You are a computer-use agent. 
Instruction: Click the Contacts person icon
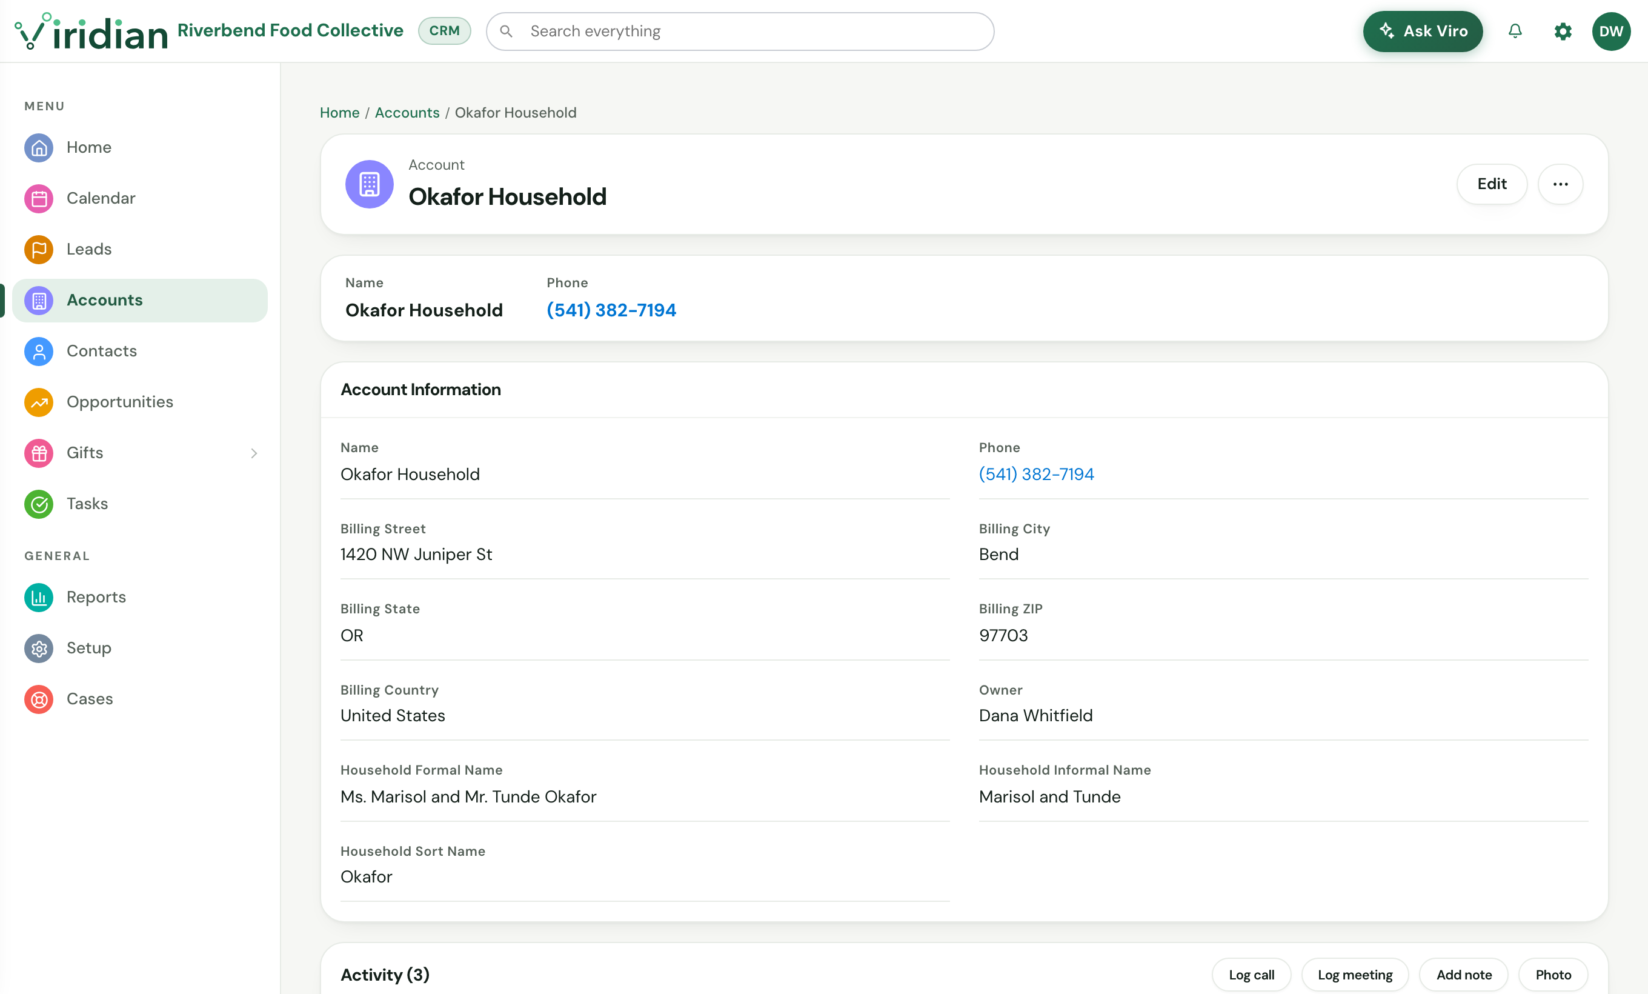39,351
